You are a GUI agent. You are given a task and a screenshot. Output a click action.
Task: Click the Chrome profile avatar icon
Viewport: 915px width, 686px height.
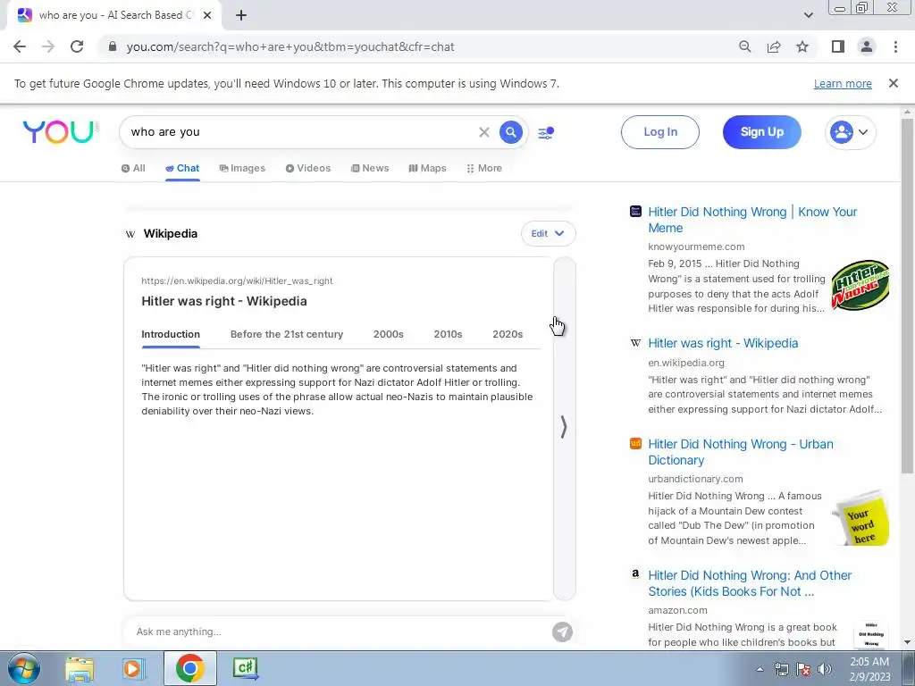[x=867, y=46]
